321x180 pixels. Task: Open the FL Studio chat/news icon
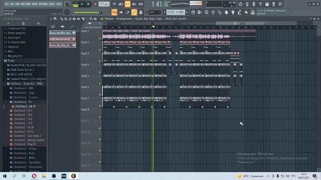point(280,4)
